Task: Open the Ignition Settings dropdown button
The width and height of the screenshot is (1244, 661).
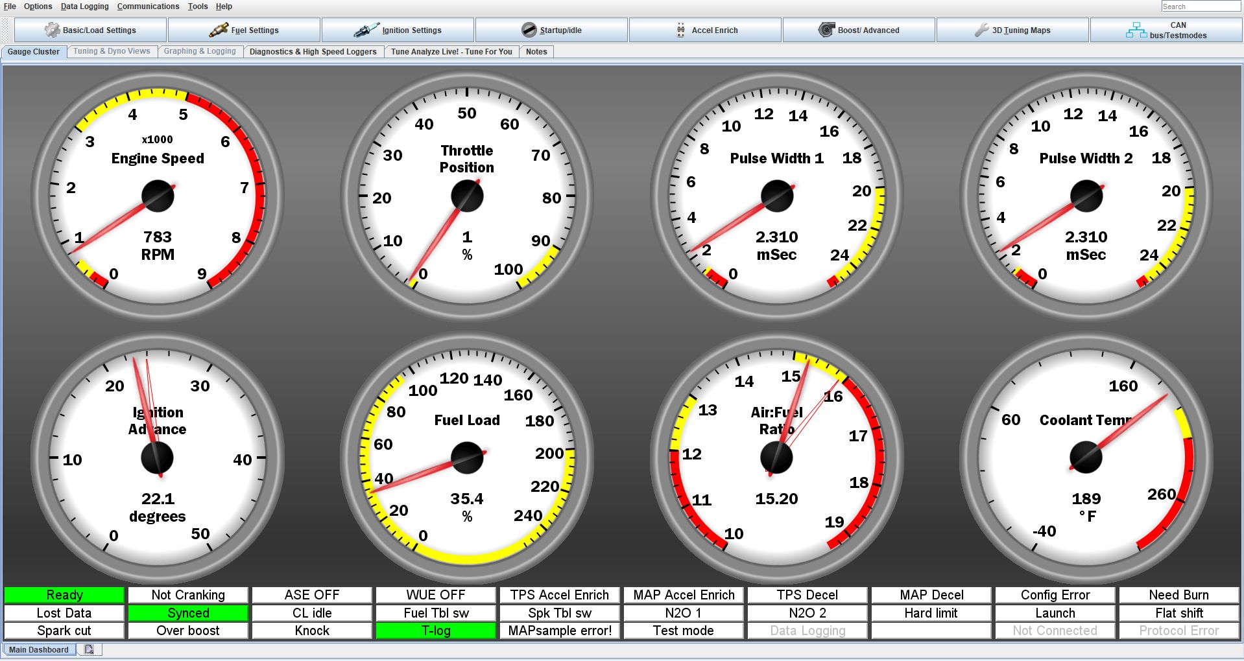Action: (398, 30)
